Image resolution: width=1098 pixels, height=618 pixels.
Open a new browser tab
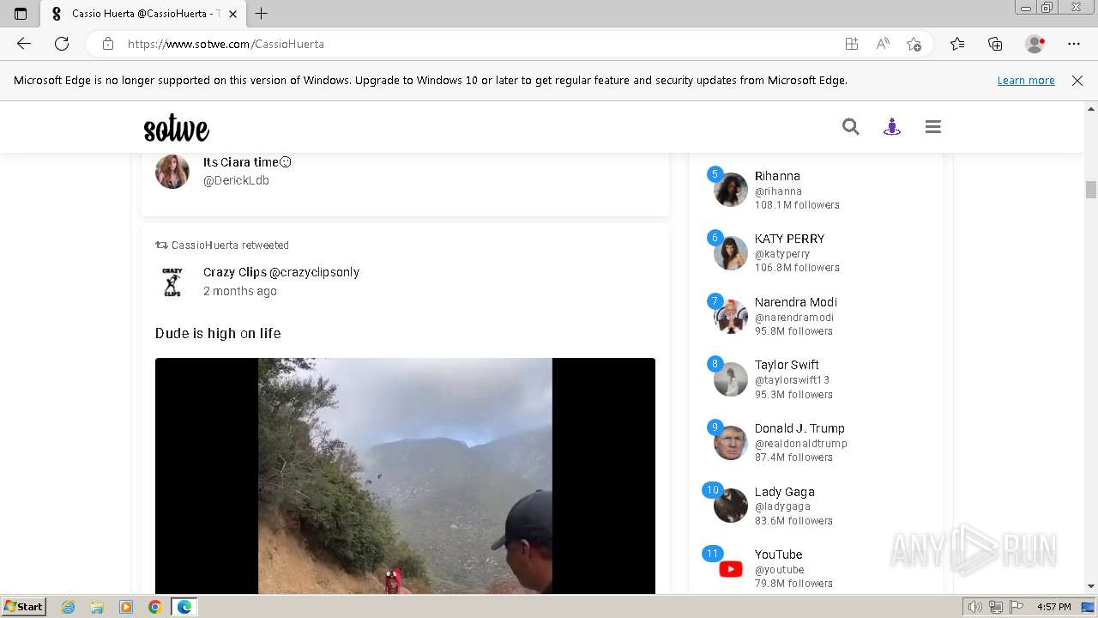(x=262, y=14)
